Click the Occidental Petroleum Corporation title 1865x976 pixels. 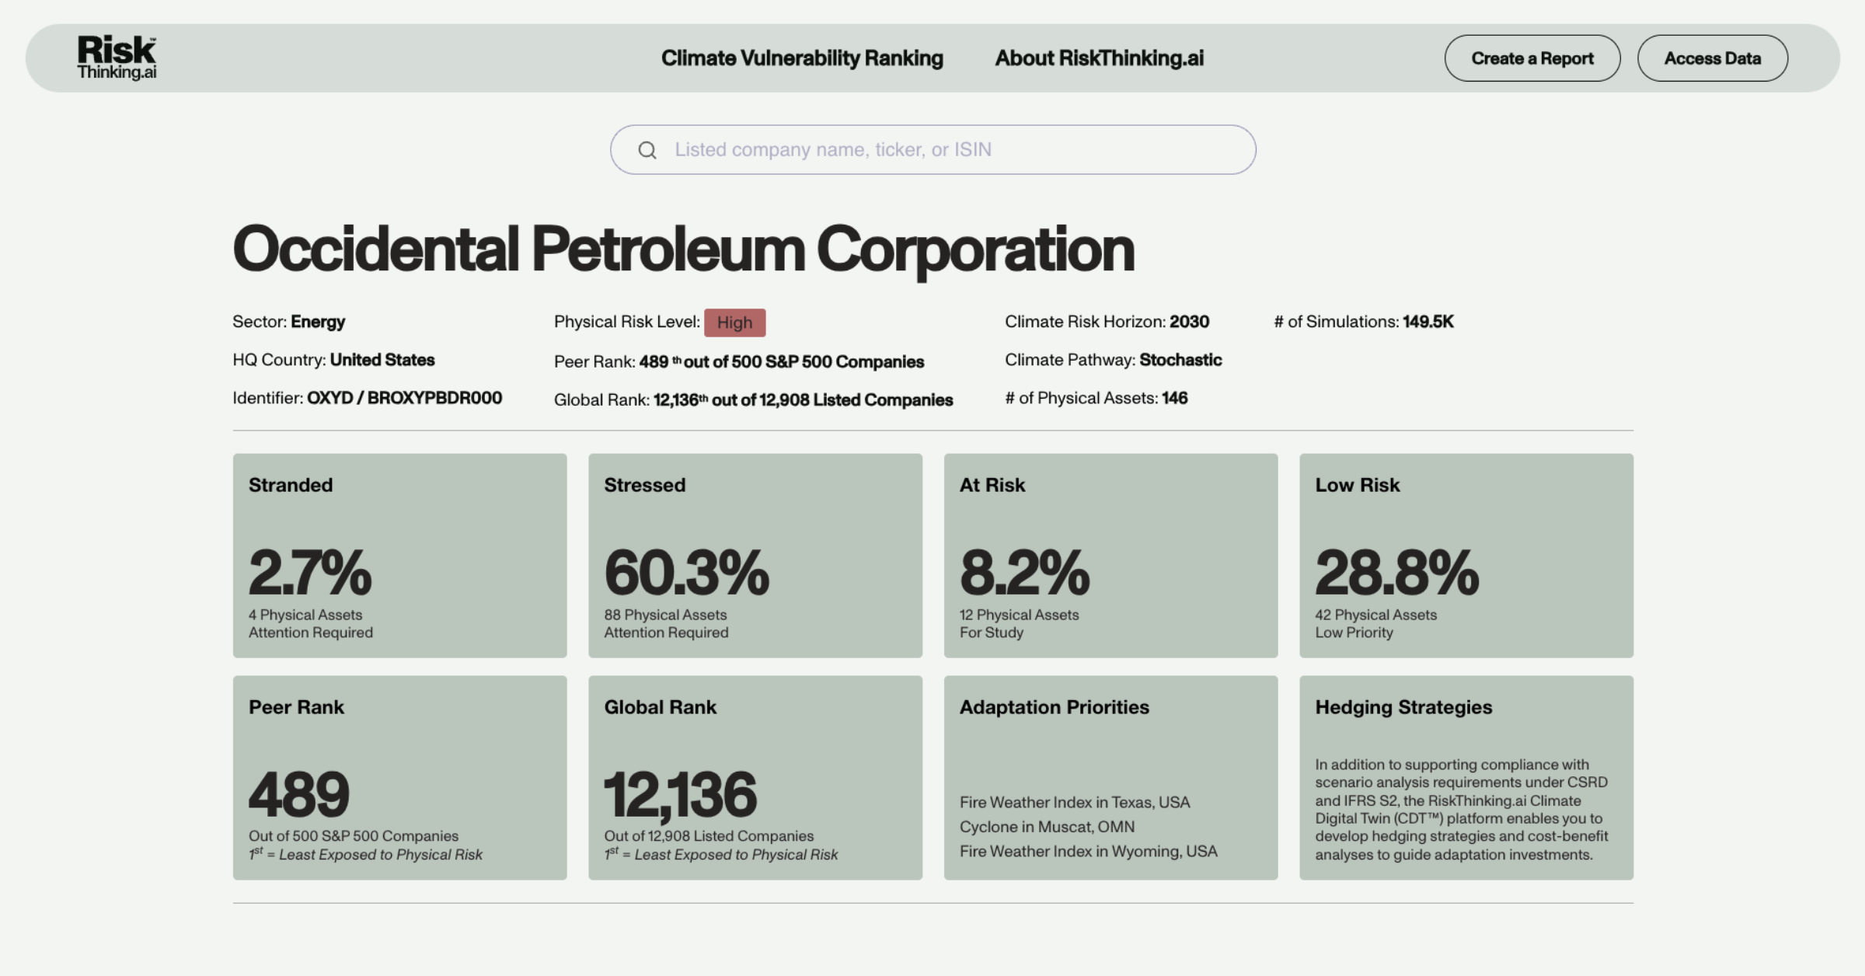[684, 250]
